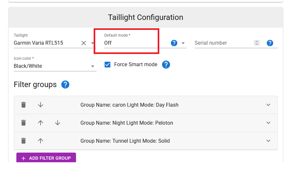Show help for Force Smart mode
This screenshot has height=169, width=288.
[166, 65]
